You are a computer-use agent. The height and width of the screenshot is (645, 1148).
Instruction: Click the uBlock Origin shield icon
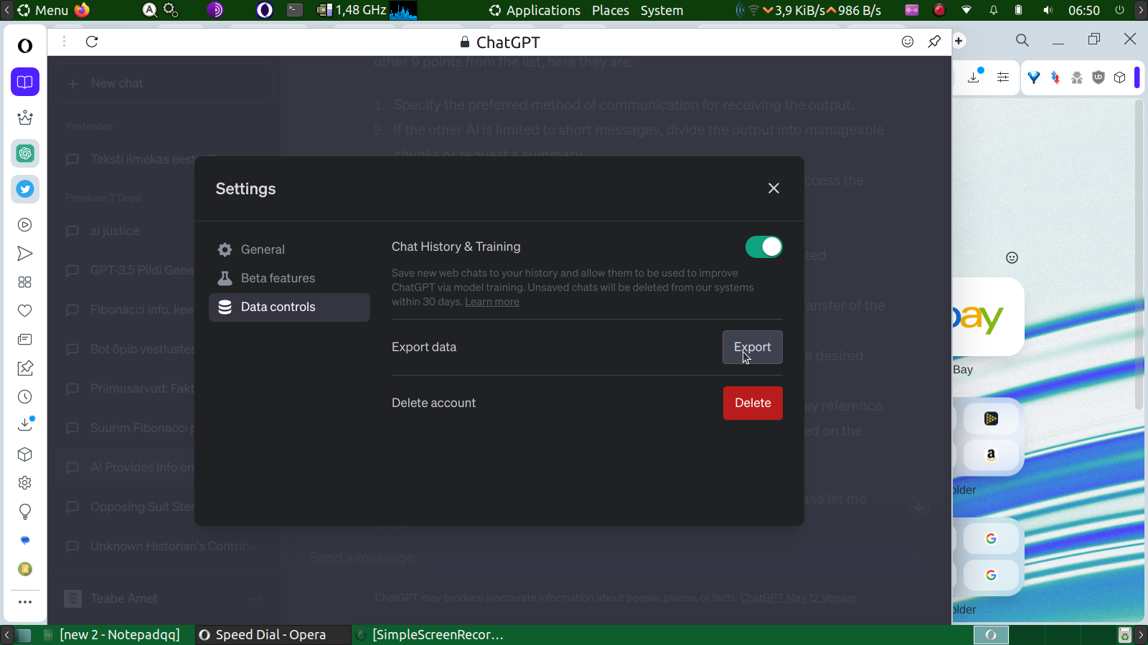click(1098, 77)
